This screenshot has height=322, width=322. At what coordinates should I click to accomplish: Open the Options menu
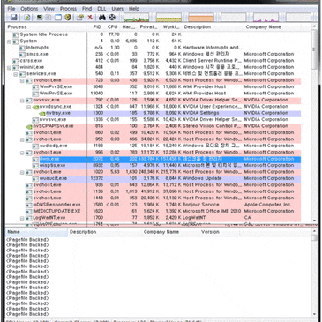tap(29, 9)
